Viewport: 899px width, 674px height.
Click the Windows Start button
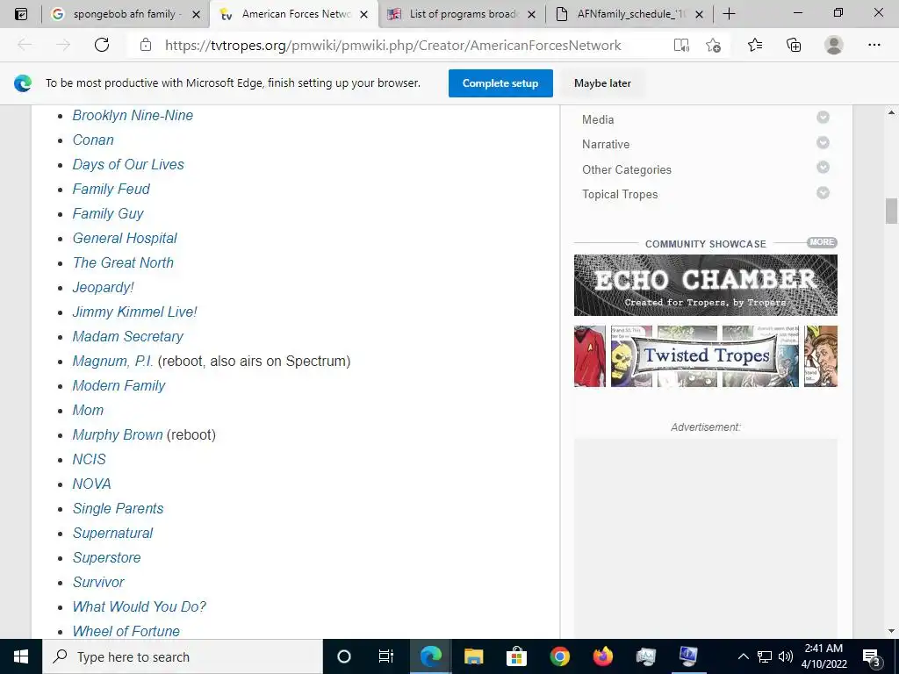pyautogui.click(x=21, y=656)
